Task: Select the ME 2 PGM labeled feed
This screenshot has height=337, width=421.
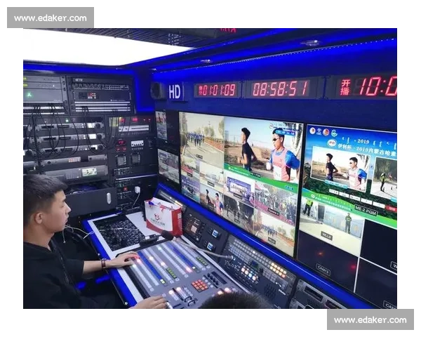Action: (x=349, y=178)
